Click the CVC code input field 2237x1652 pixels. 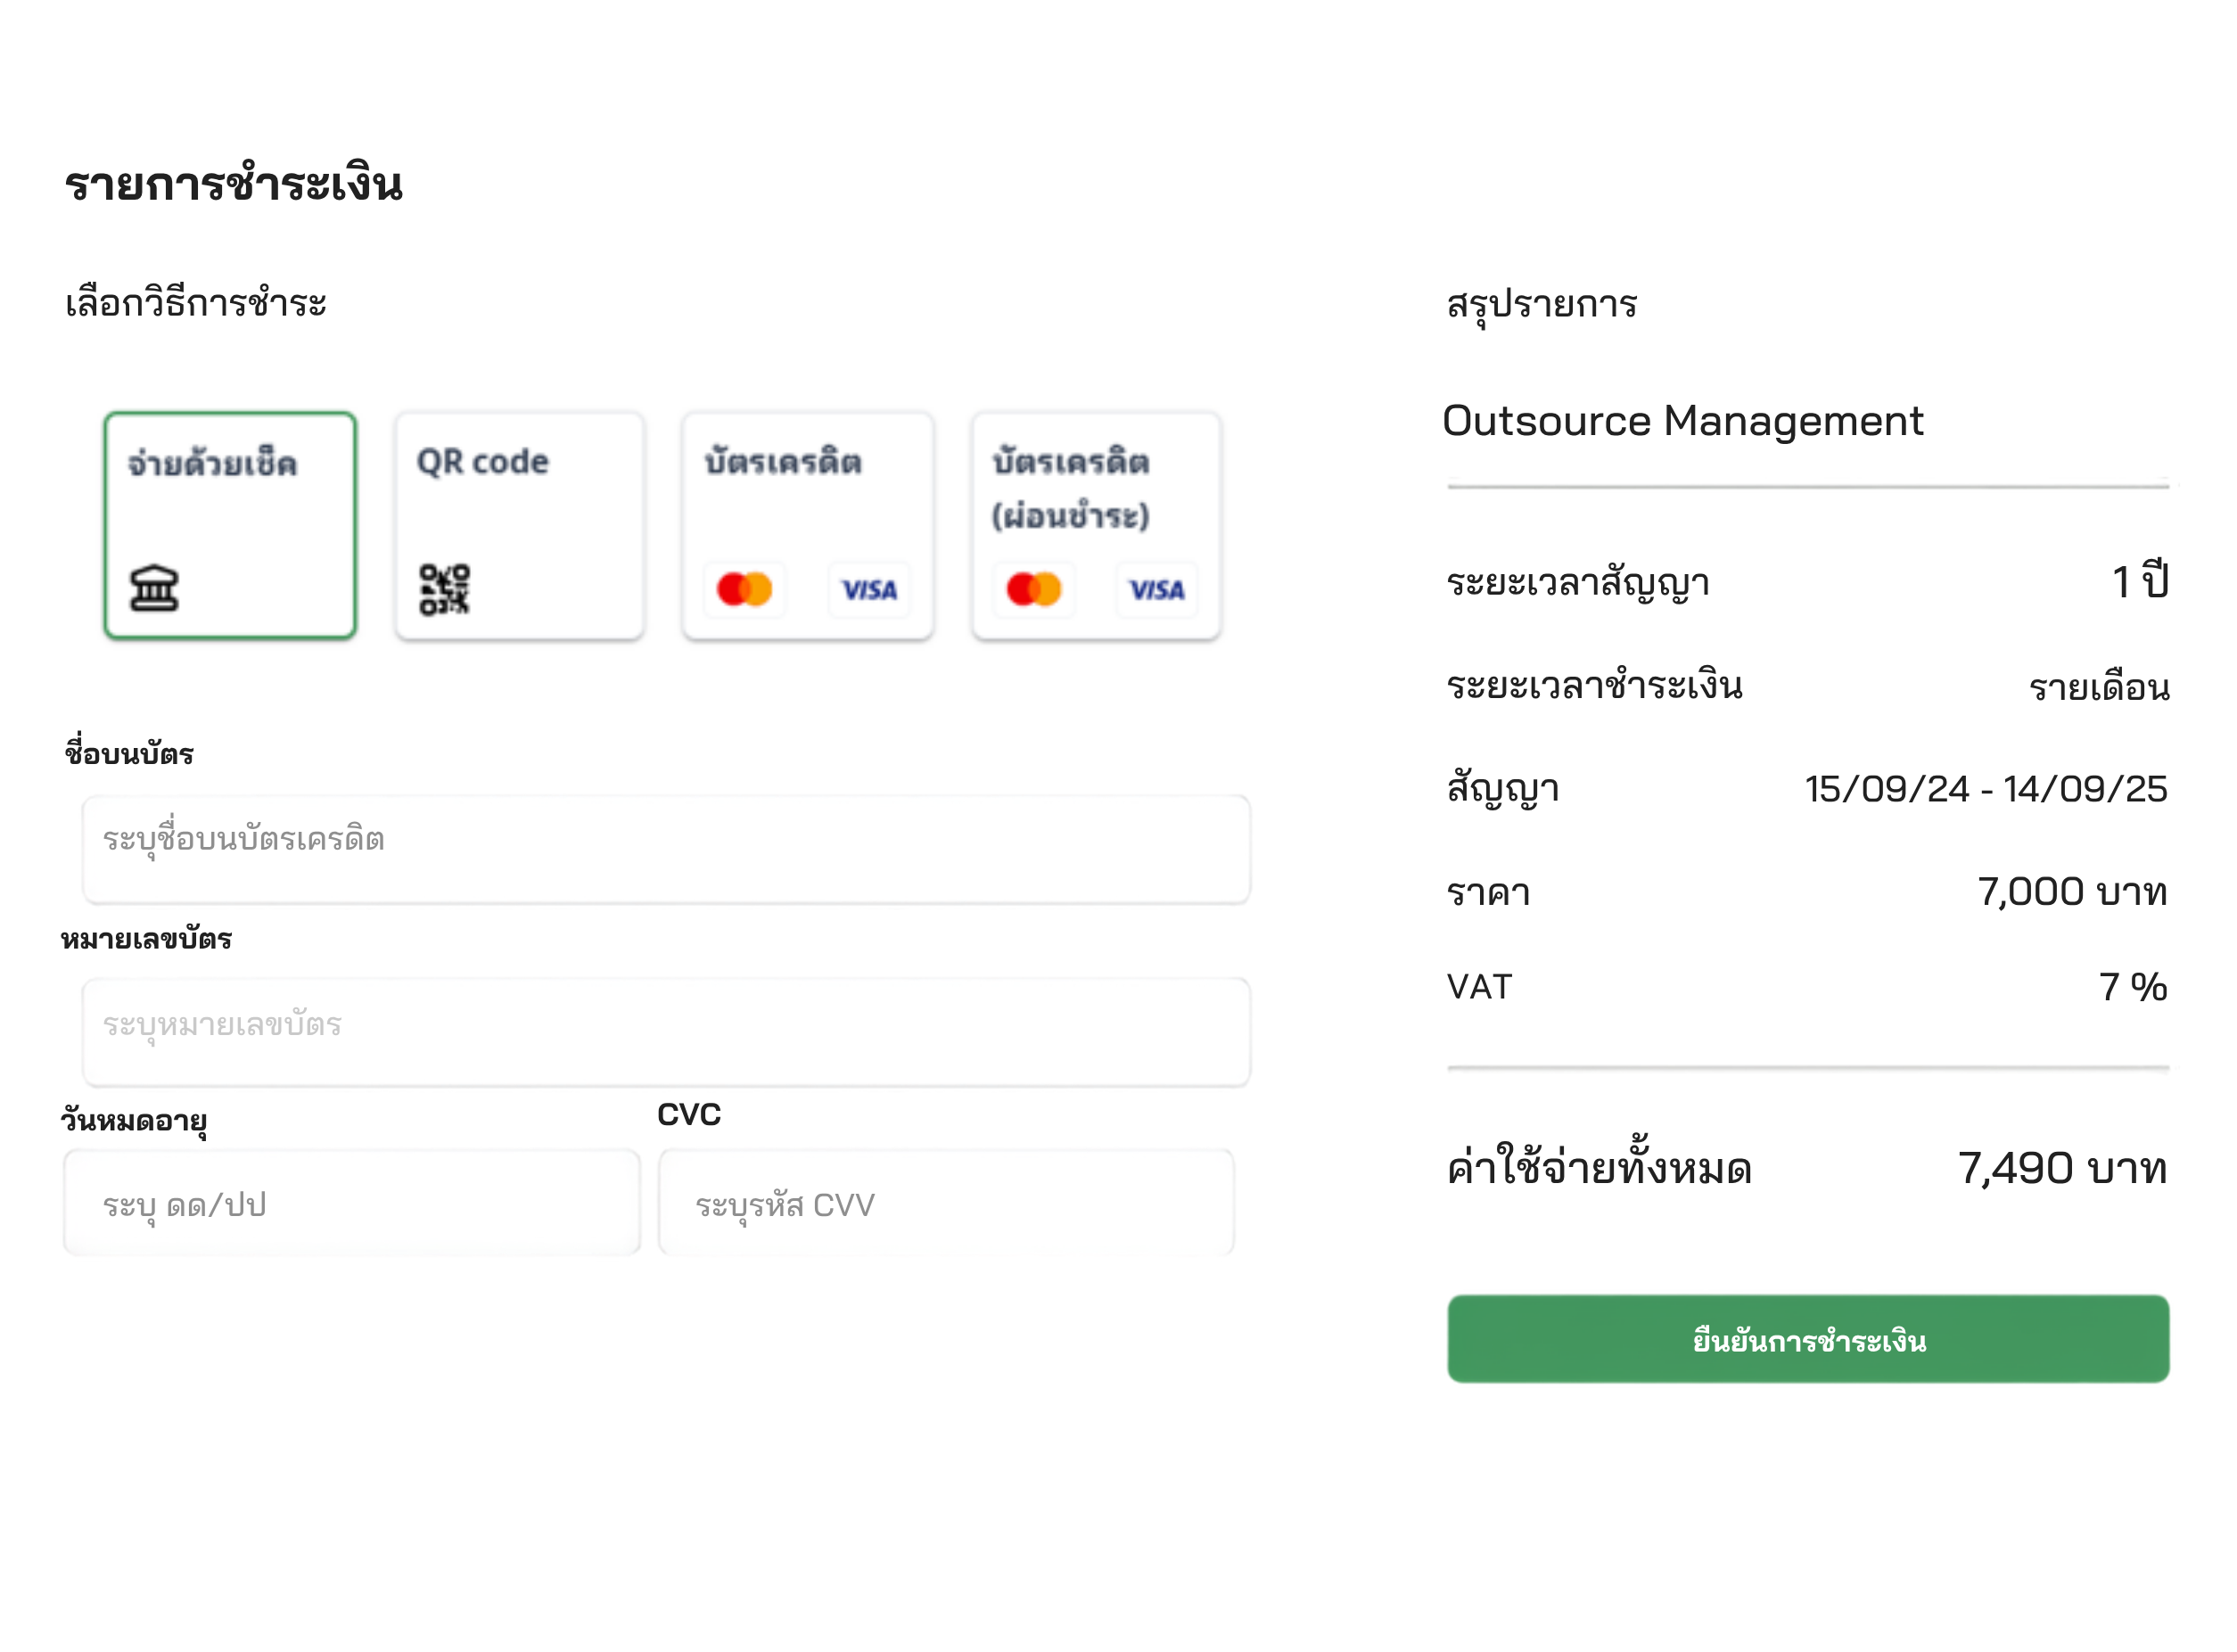click(x=946, y=1202)
